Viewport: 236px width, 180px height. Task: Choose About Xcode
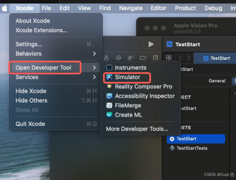(56, 21)
